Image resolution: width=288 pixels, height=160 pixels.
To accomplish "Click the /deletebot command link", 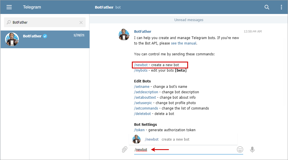I will point(142,114).
